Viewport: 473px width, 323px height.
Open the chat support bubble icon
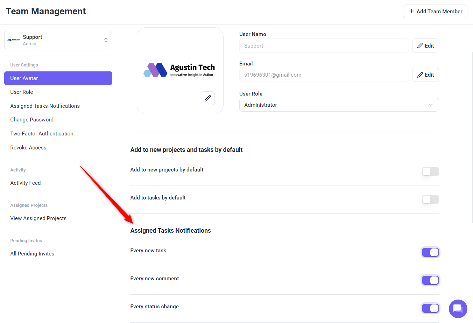[458, 309]
